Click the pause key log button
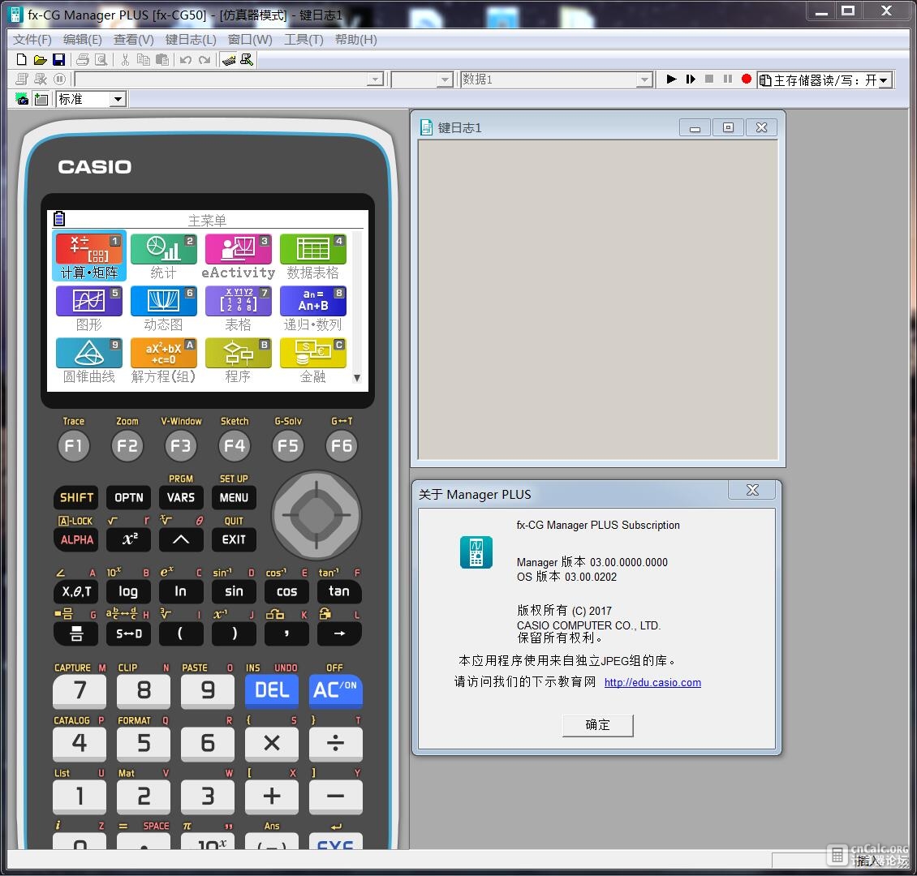This screenshot has width=917, height=876. coord(728,79)
